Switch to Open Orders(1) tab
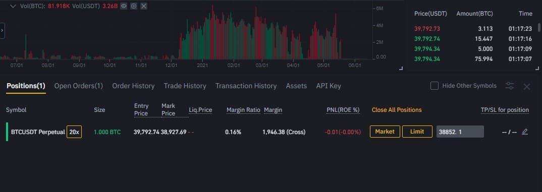Viewport: 542px width, 192px height. pyautogui.click(x=78, y=86)
